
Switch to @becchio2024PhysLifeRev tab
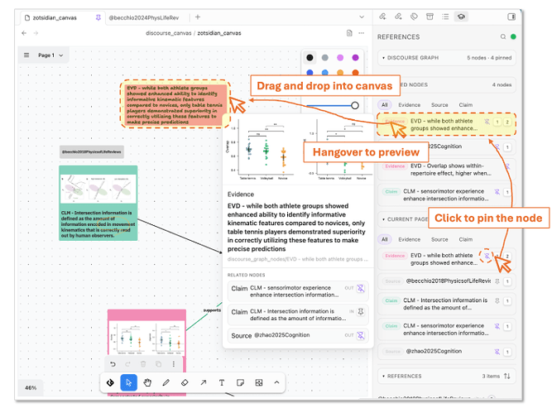tap(144, 17)
